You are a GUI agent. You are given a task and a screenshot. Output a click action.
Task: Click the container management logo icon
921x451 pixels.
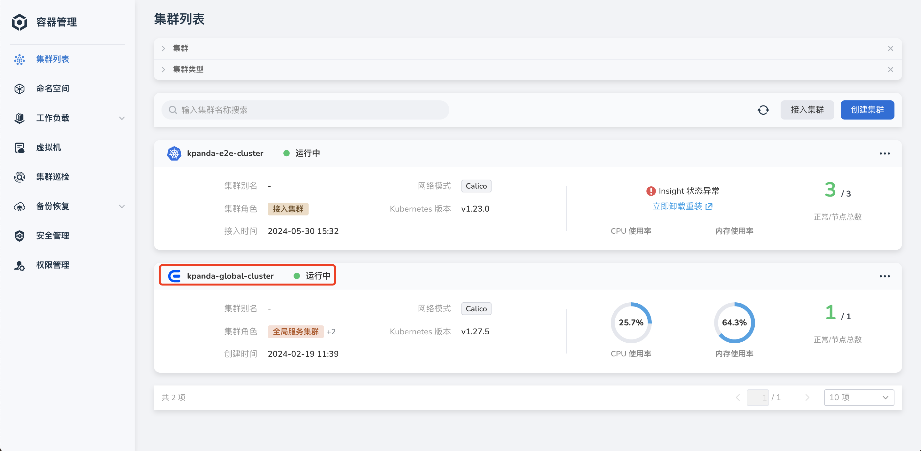coord(19,22)
